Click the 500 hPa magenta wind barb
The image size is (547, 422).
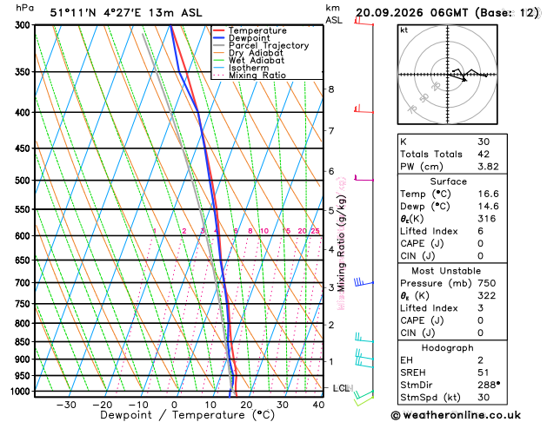[x=364, y=178]
